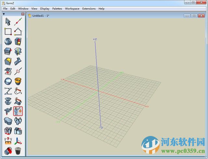Click the -Y axis label
The image size is (208, 159).
[58, 122]
